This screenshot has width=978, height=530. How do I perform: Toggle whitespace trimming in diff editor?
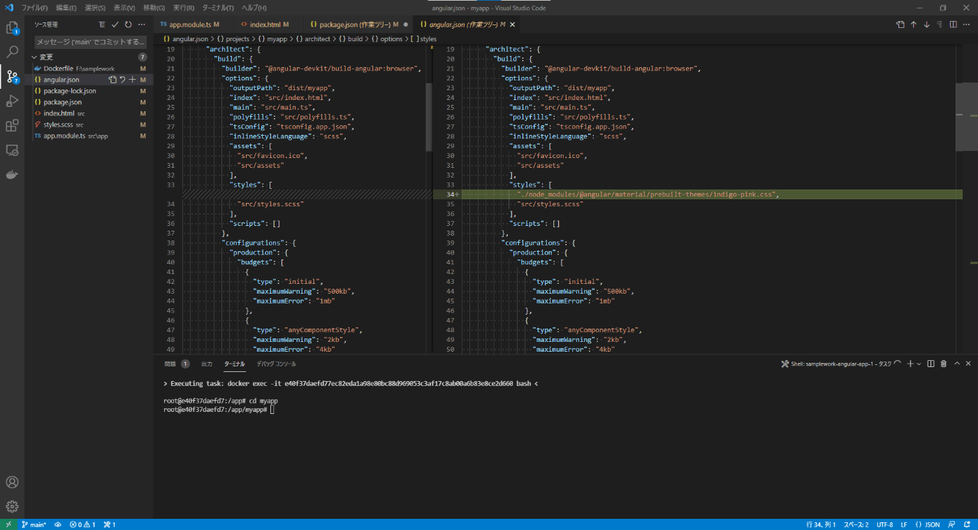[x=940, y=24]
